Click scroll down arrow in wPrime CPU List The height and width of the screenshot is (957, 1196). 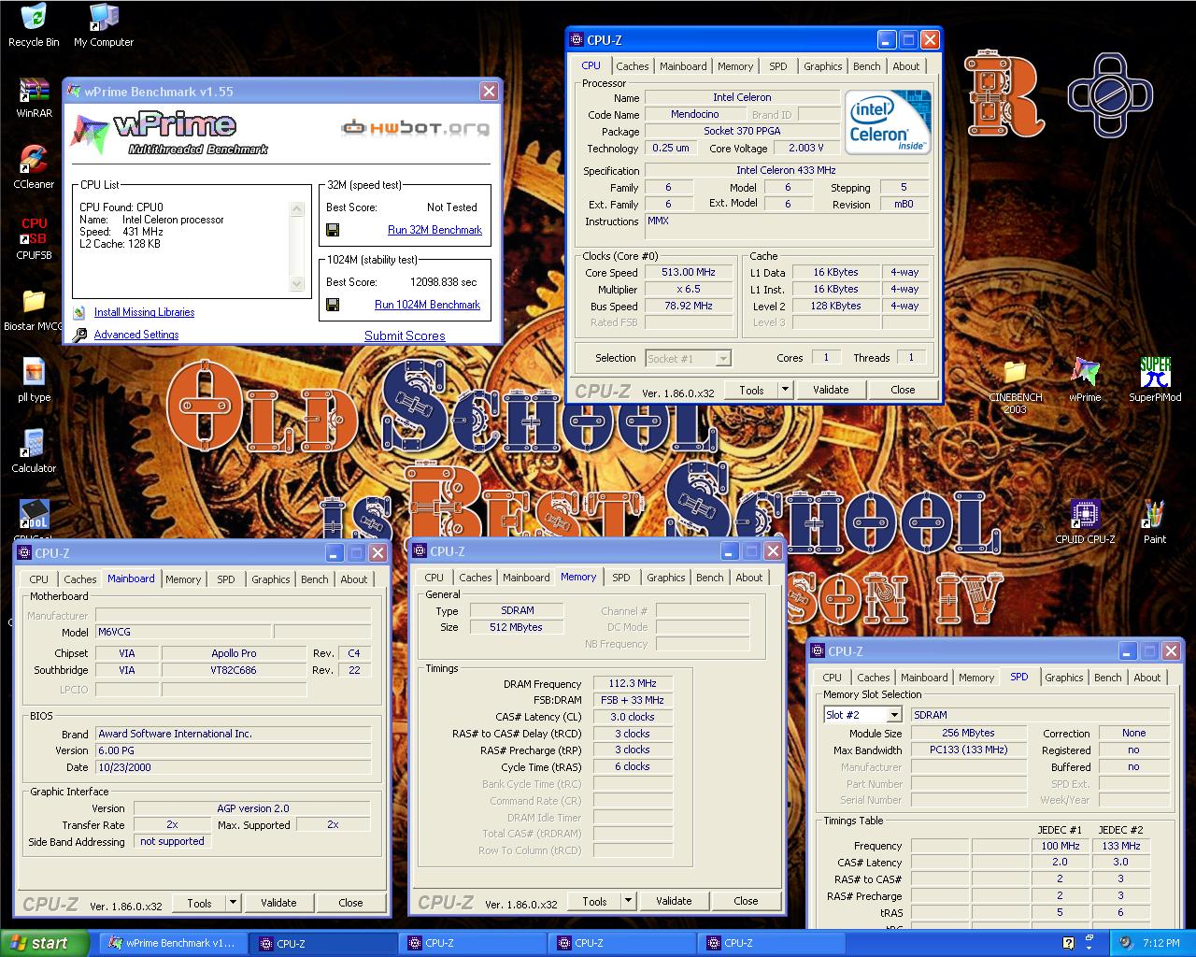tap(297, 283)
